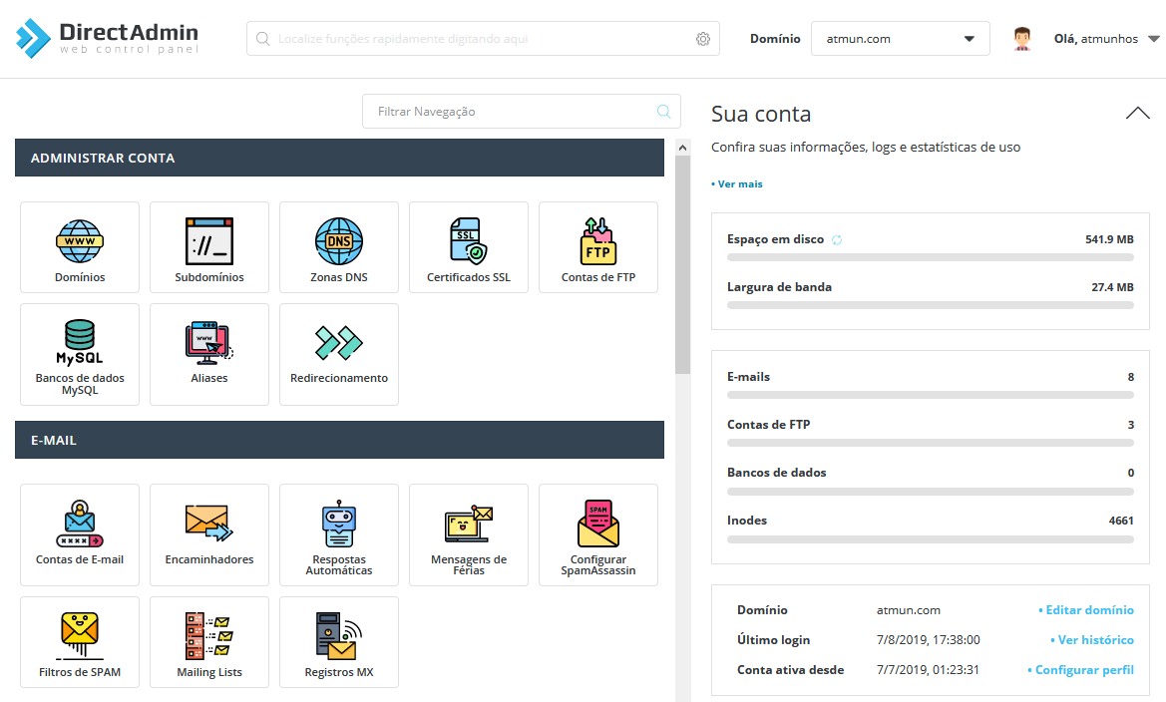Click the 541.9 MB value
The height and width of the screenshot is (702, 1166).
point(1109,239)
